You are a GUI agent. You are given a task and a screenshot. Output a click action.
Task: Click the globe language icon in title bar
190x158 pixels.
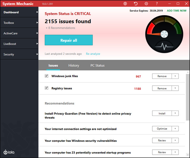click(x=125, y=4)
